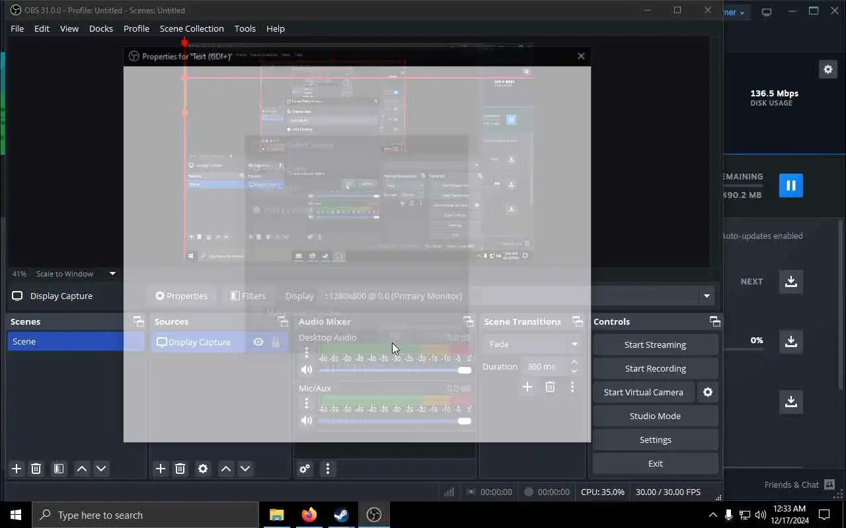Open transition properties three-dot menu

(x=572, y=387)
